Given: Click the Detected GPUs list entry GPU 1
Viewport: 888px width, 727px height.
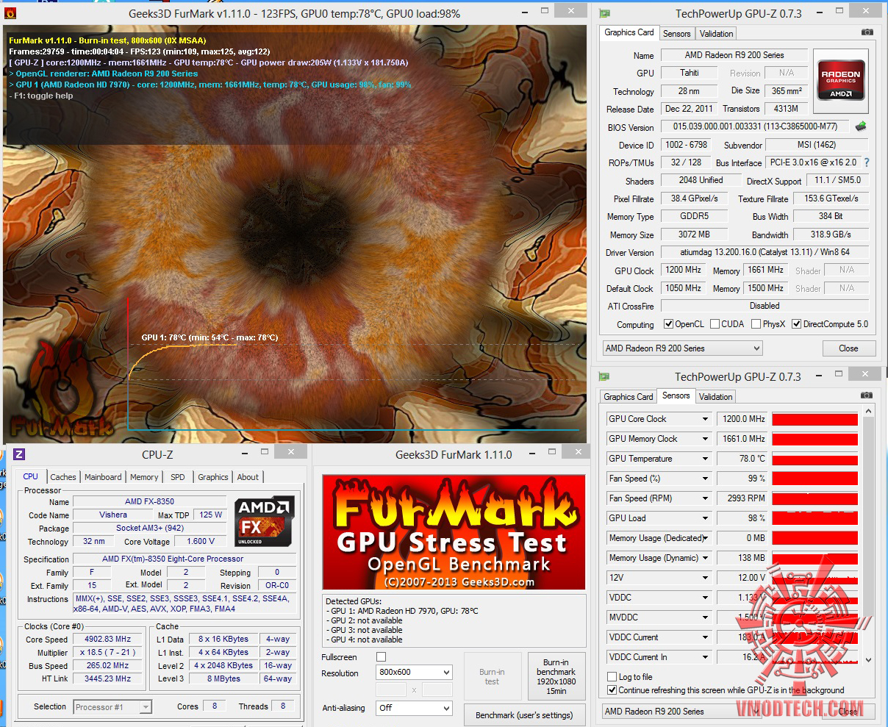Looking at the screenshot, I should tap(401, 611).
